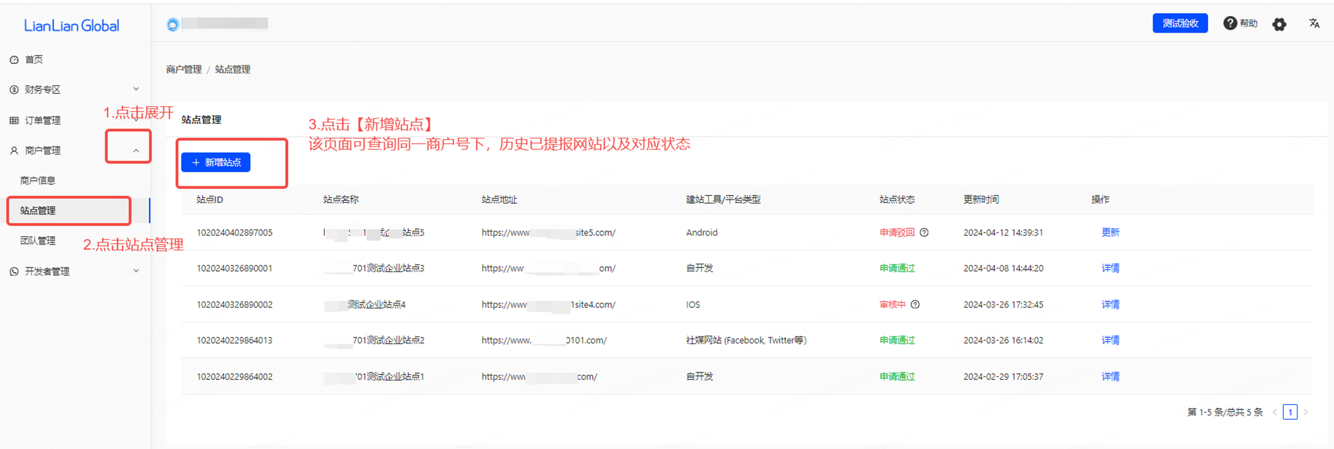Click the user avatar icon in header

(172, 24)
